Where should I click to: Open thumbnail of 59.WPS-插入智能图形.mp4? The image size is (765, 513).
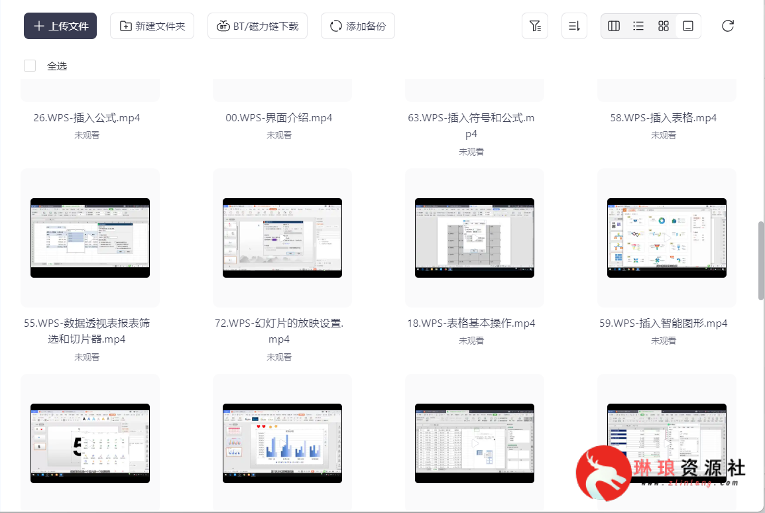pyautogui.click(x=667, y=238)
